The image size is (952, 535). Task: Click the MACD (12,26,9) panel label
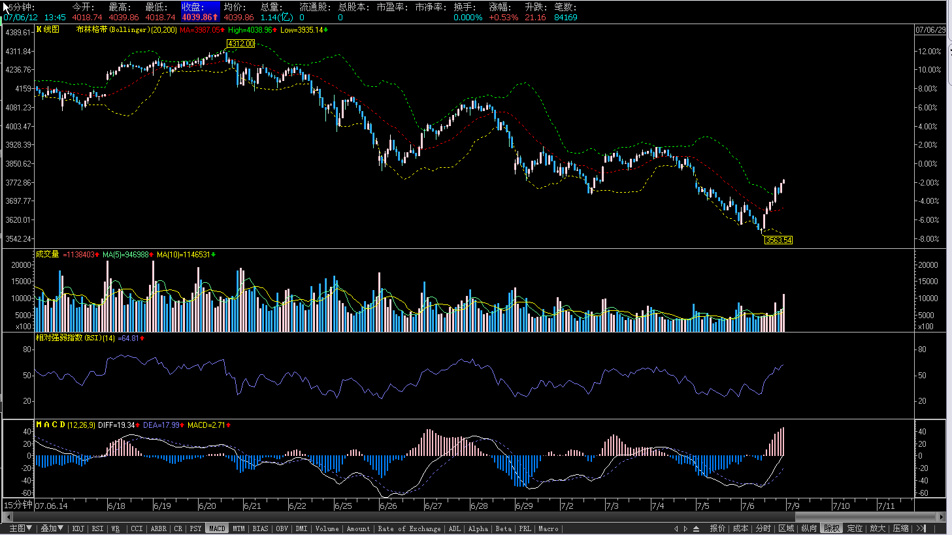tap(65, 425)
